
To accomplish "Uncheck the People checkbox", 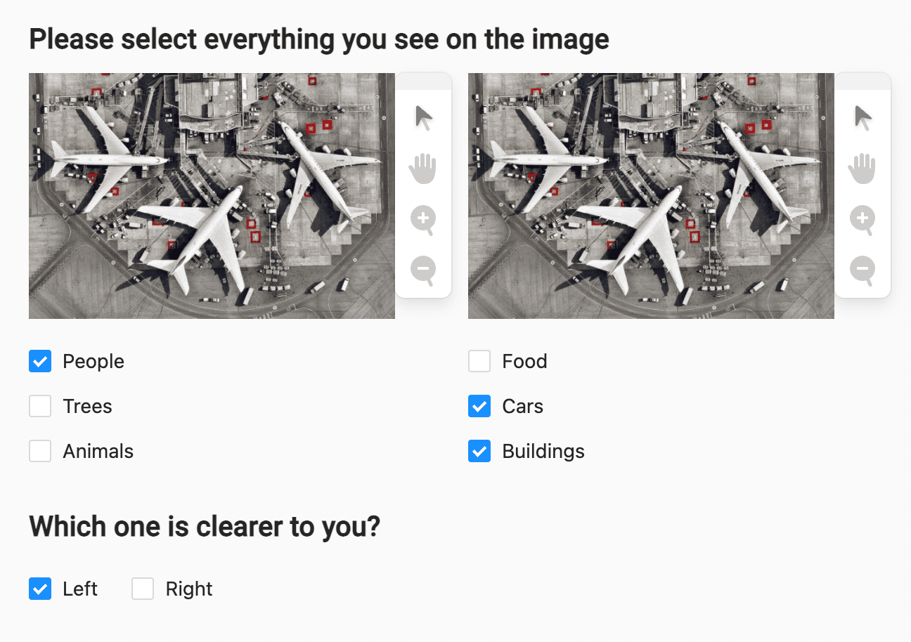I will 40,361.
